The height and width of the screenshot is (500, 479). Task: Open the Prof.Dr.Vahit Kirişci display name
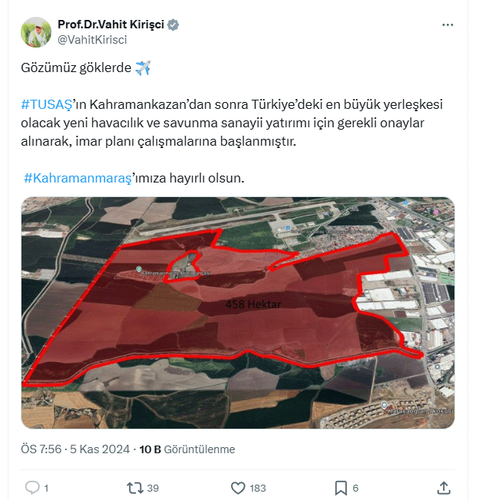pyautogui.click(x=111, y=25)
